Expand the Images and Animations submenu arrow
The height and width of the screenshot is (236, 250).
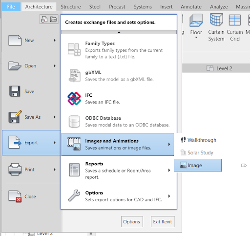[169, 144]
